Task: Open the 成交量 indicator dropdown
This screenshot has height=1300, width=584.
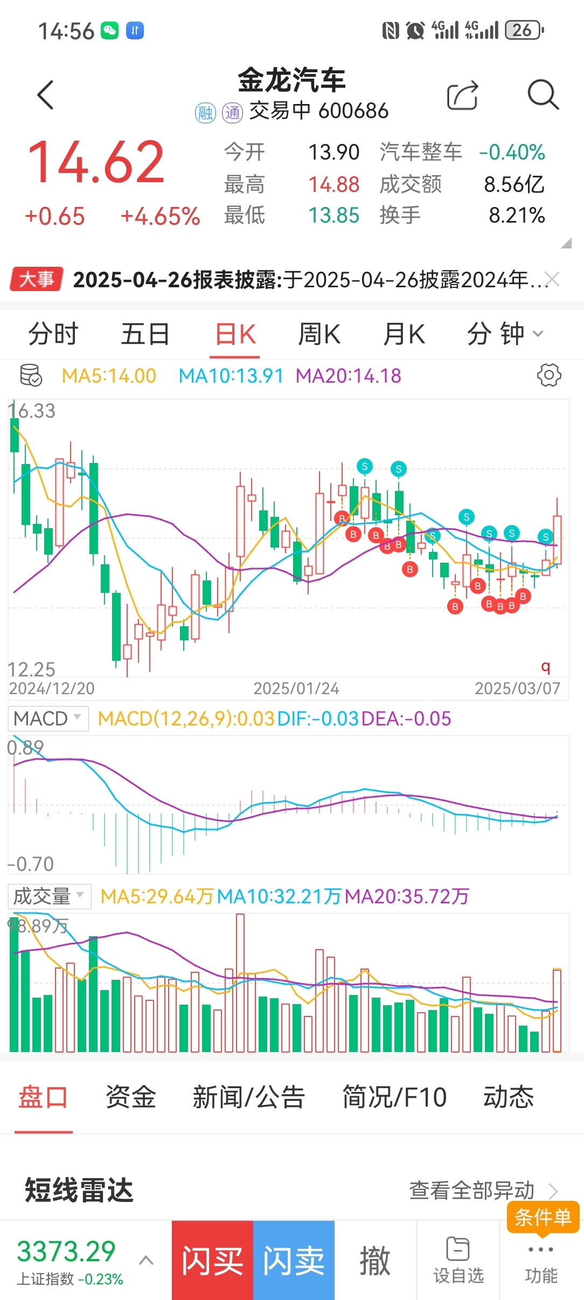Action: pyautogui.click(x=50, y=896)
